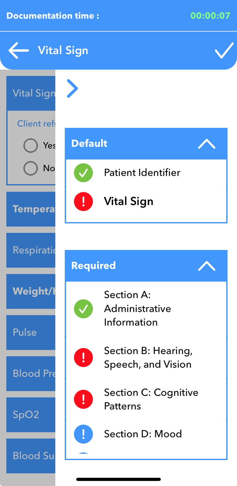This screenshot has height=486, width=237.
Task: Tap the Pulse section button
Action: click(x=31, y=332)
